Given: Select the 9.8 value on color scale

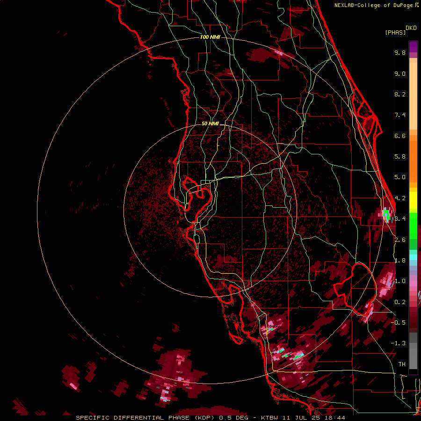Looking at the screenshot, I should (400, 52).
